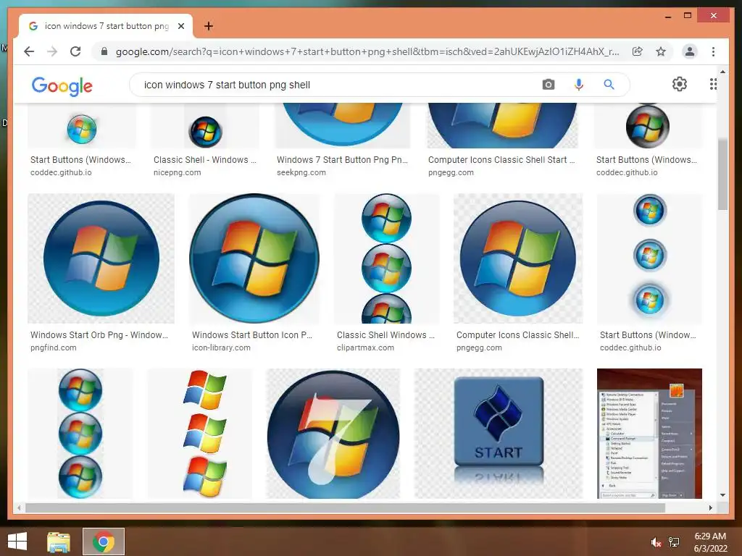
Task: Open Windows Start Button Icon thumbnail from icon-library.com
Action: pos(254,258)
